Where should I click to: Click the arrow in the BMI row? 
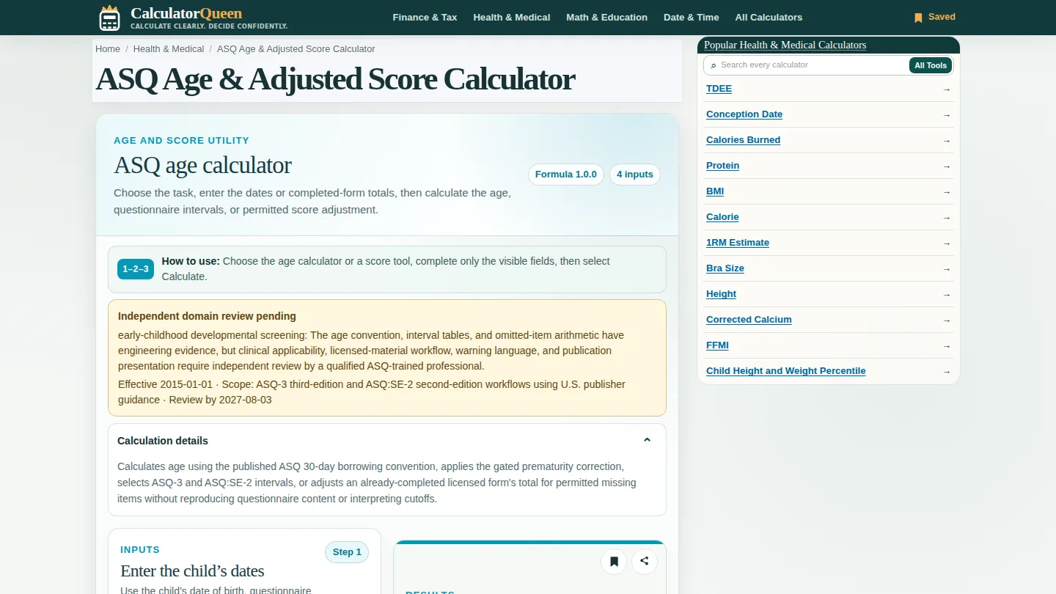[947, 192]
